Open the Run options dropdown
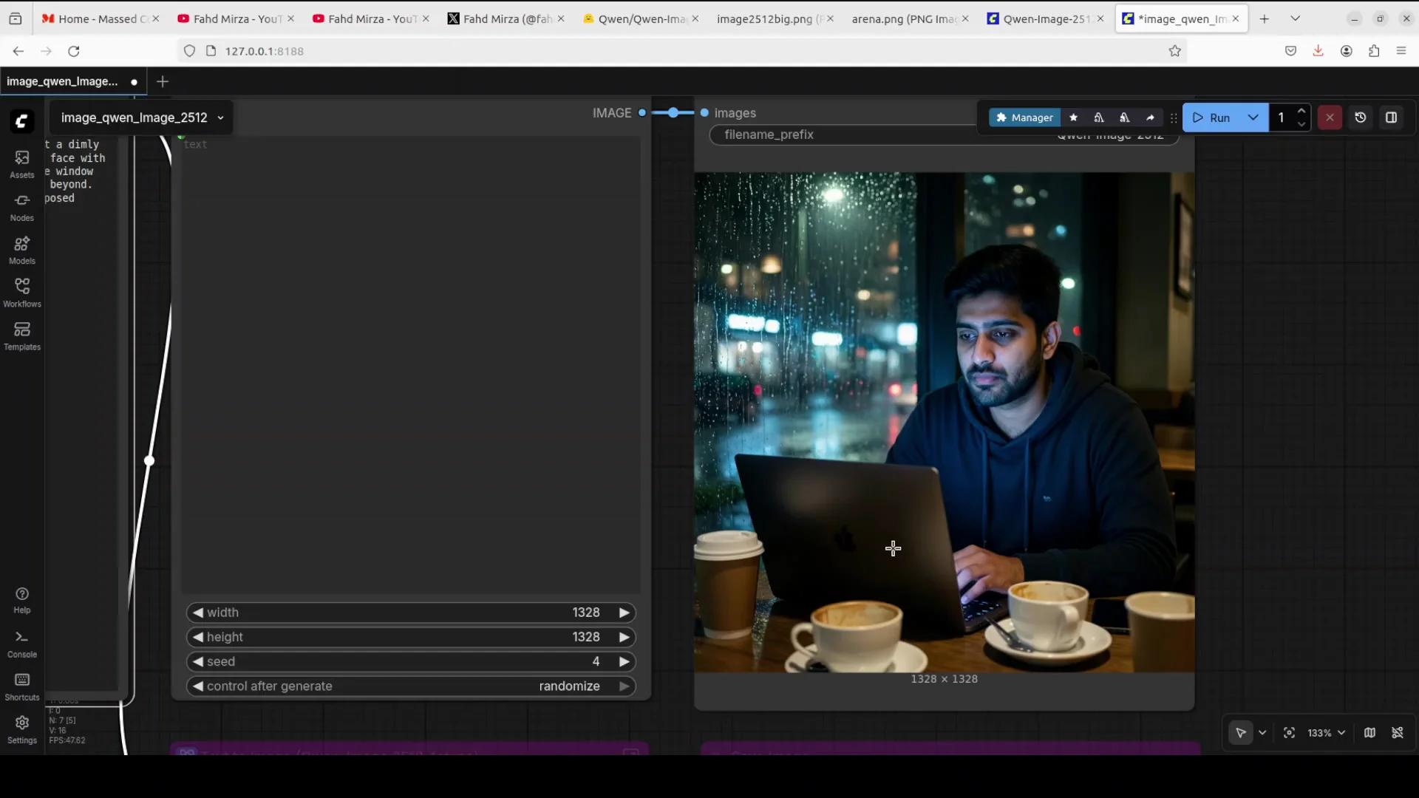Screen dimensions: 1419x798 (x=1253, y=117)
